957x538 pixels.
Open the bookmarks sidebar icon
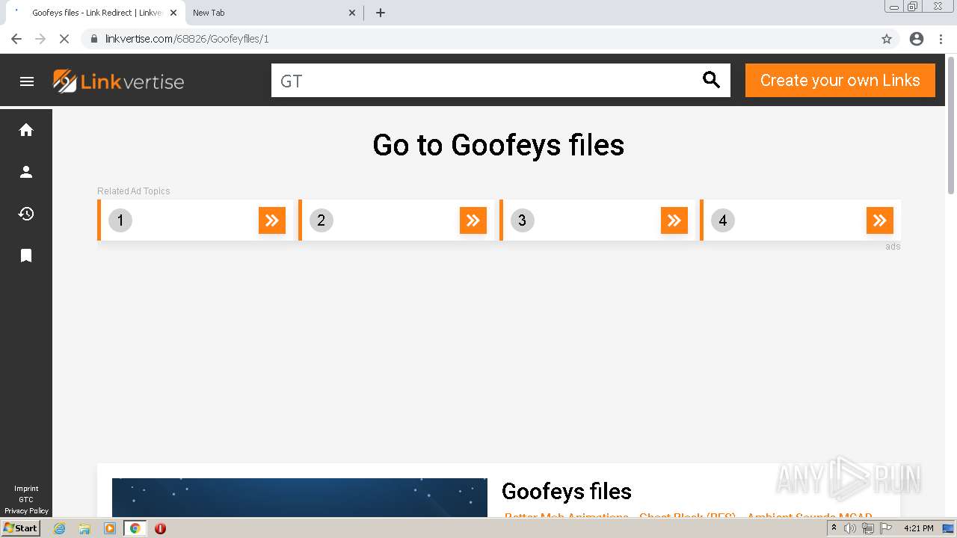26,256
